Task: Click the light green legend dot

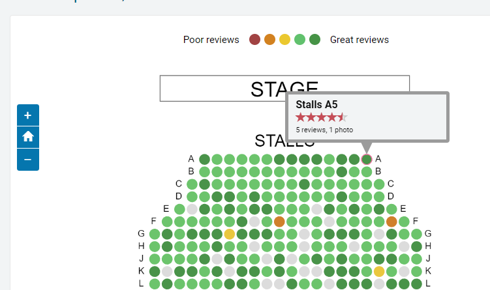Action: (299, 40)
